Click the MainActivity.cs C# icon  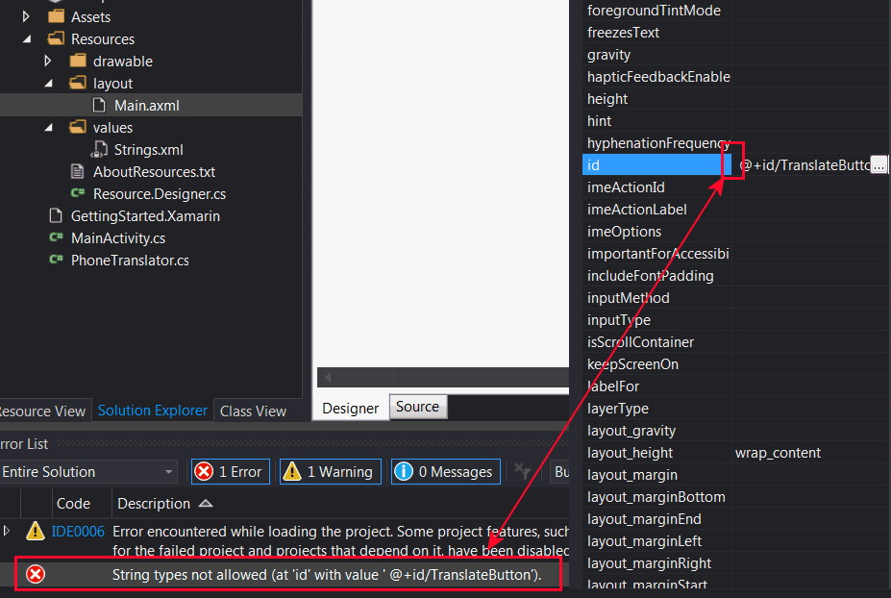(57, 237)
